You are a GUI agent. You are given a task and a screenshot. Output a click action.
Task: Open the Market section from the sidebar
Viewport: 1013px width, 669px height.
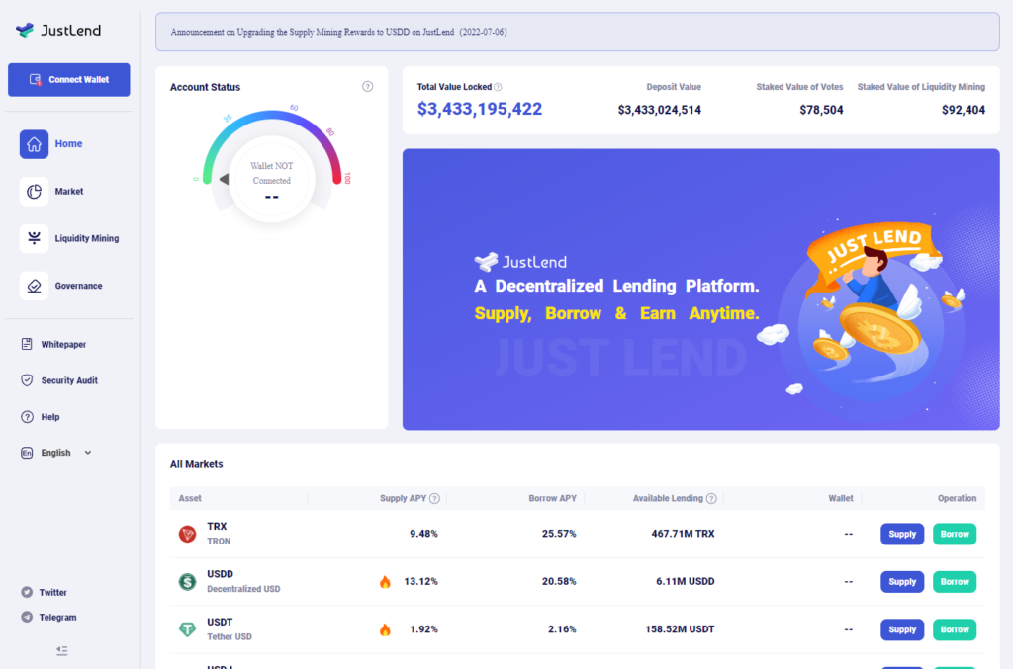pyautogui.click(x=68, y=191)
